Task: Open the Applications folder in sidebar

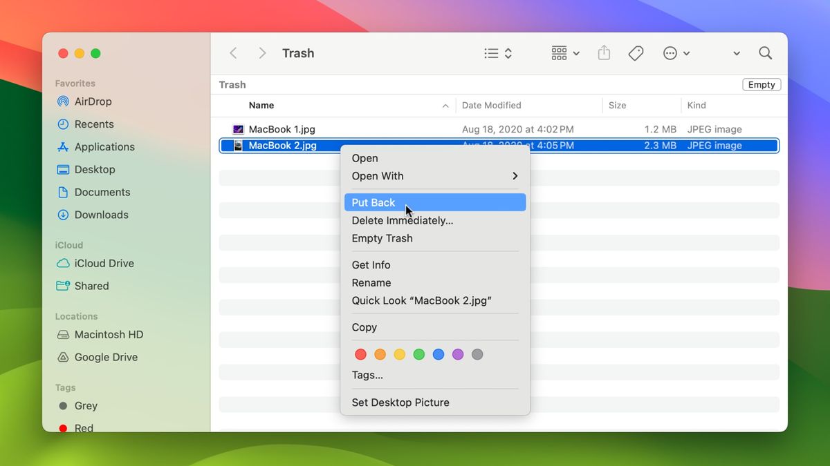Action: 103,147
